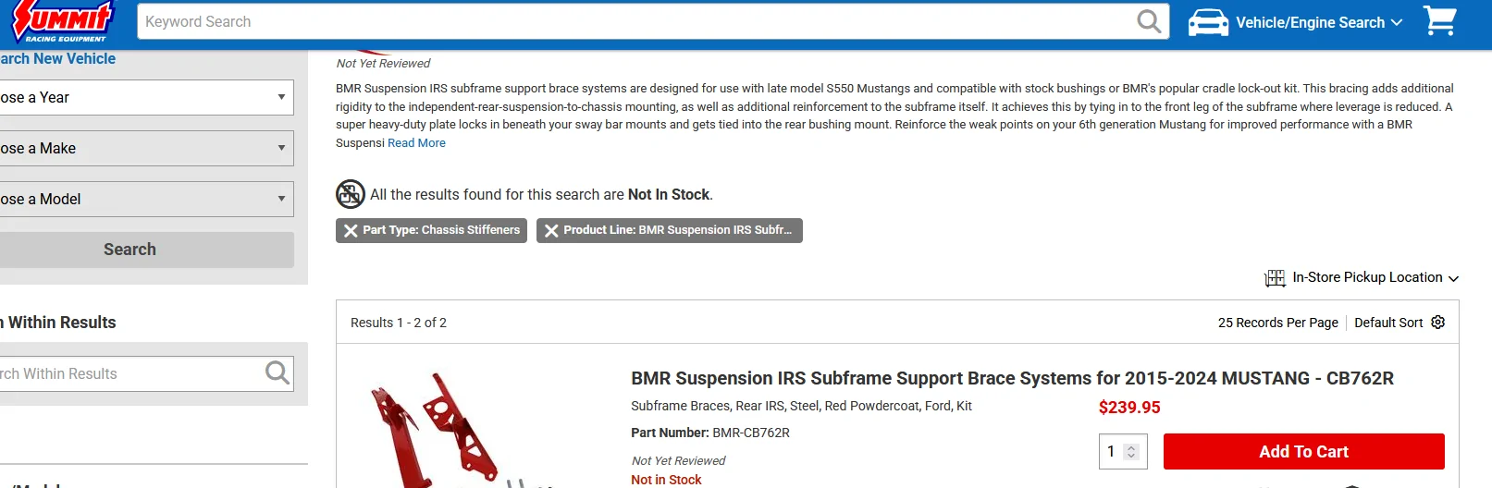The height and width of the screenshot is (488, 1492).
Task: Click the product Not Yet Reviewed text
Action: 678,460
